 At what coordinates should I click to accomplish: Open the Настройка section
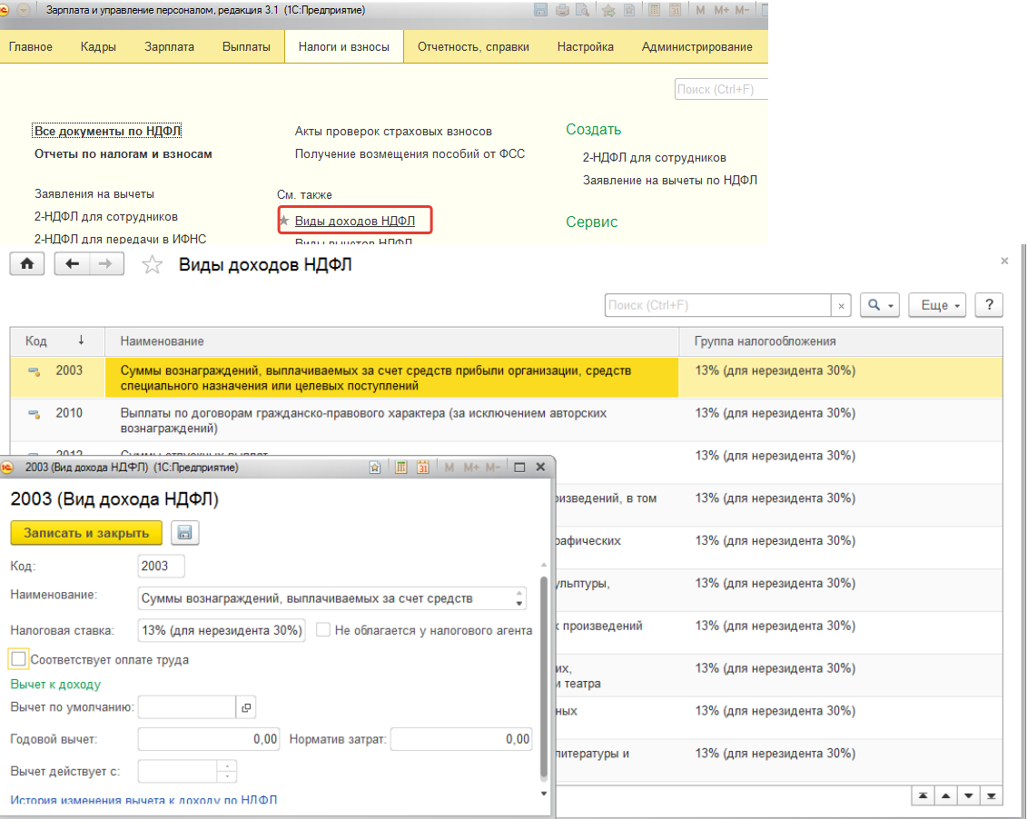pos(586,47)
